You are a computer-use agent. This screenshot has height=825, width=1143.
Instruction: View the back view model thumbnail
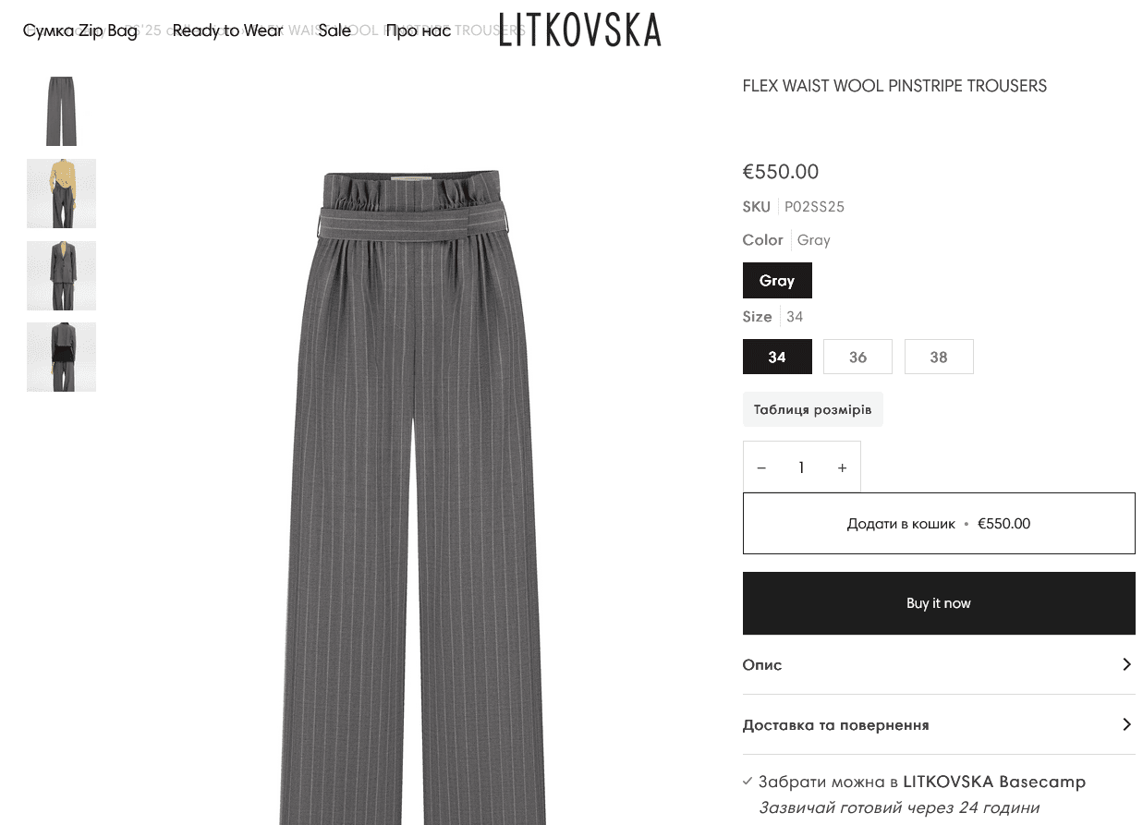point(61,357)
